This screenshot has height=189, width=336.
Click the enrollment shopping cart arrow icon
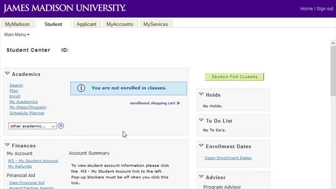point(179,103)
